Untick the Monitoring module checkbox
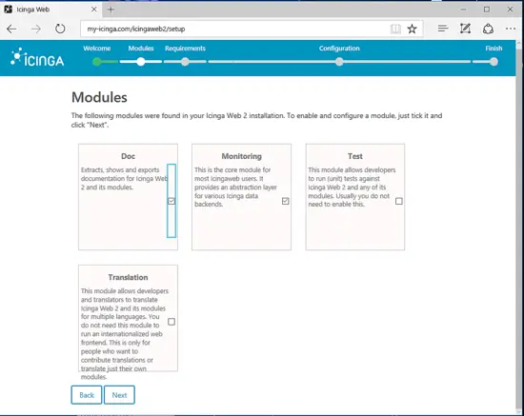 [x=285, y=201]
